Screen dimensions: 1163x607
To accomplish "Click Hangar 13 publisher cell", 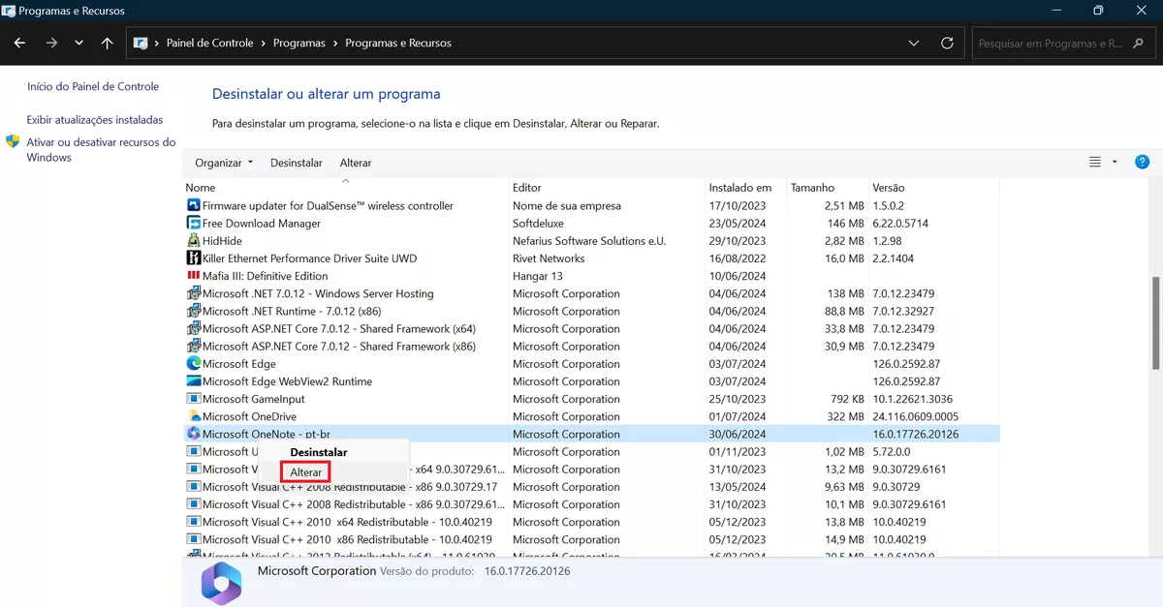I will 538,276.
